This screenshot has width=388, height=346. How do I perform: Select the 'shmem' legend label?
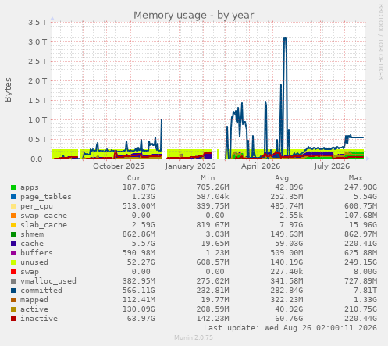32,234
